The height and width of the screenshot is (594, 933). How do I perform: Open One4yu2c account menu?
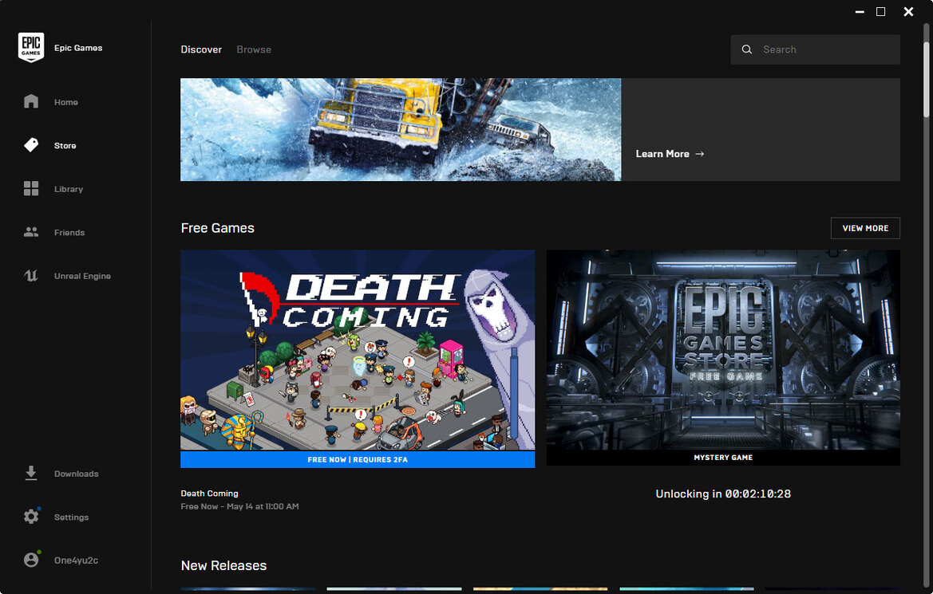(x=76, y=560)
